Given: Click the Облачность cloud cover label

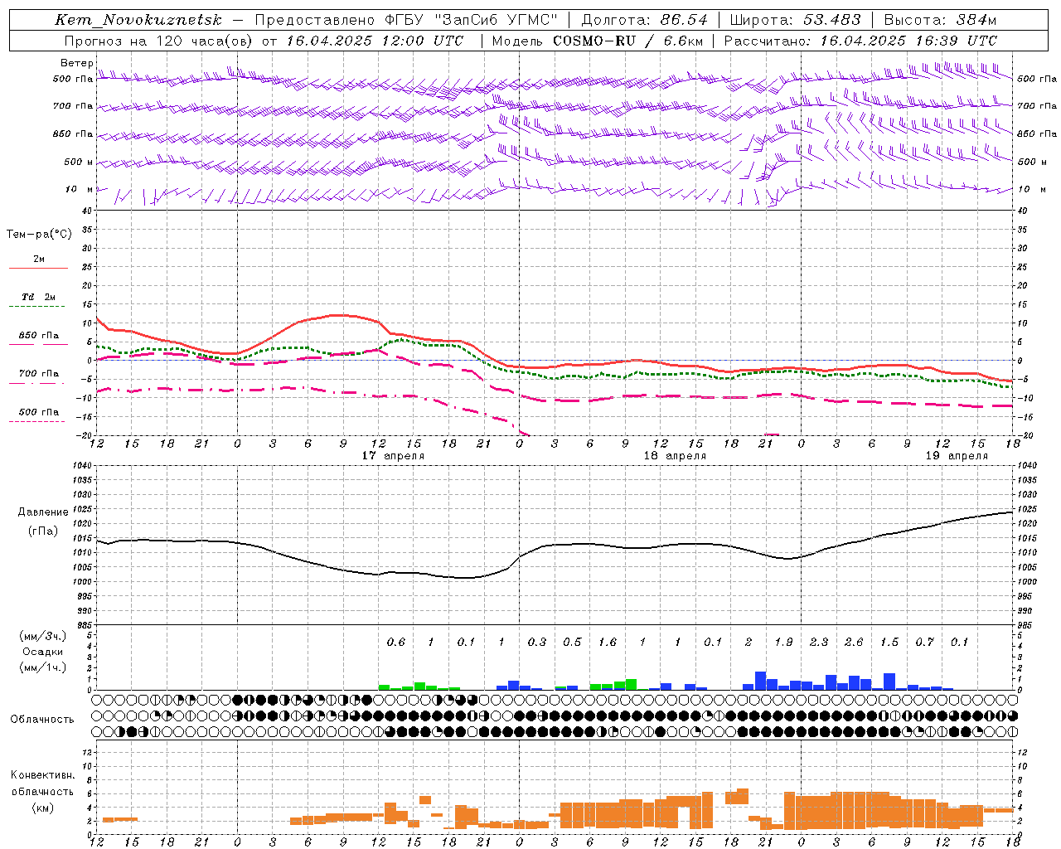Looking at the screenshot, I should (x=42, y=720).
